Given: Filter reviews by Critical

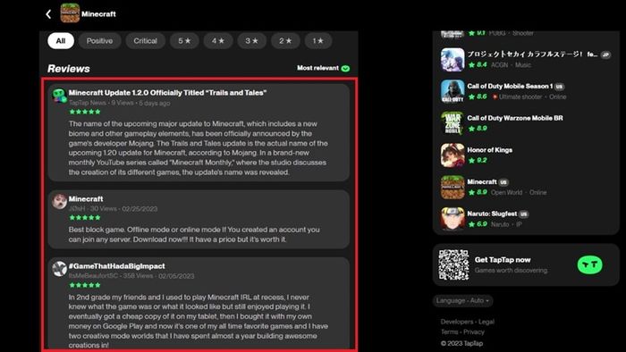Looking at the screenshot, I should coord(145,41).
